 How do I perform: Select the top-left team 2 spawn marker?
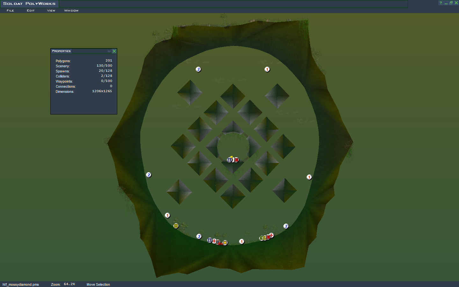[x=198, y=70]
